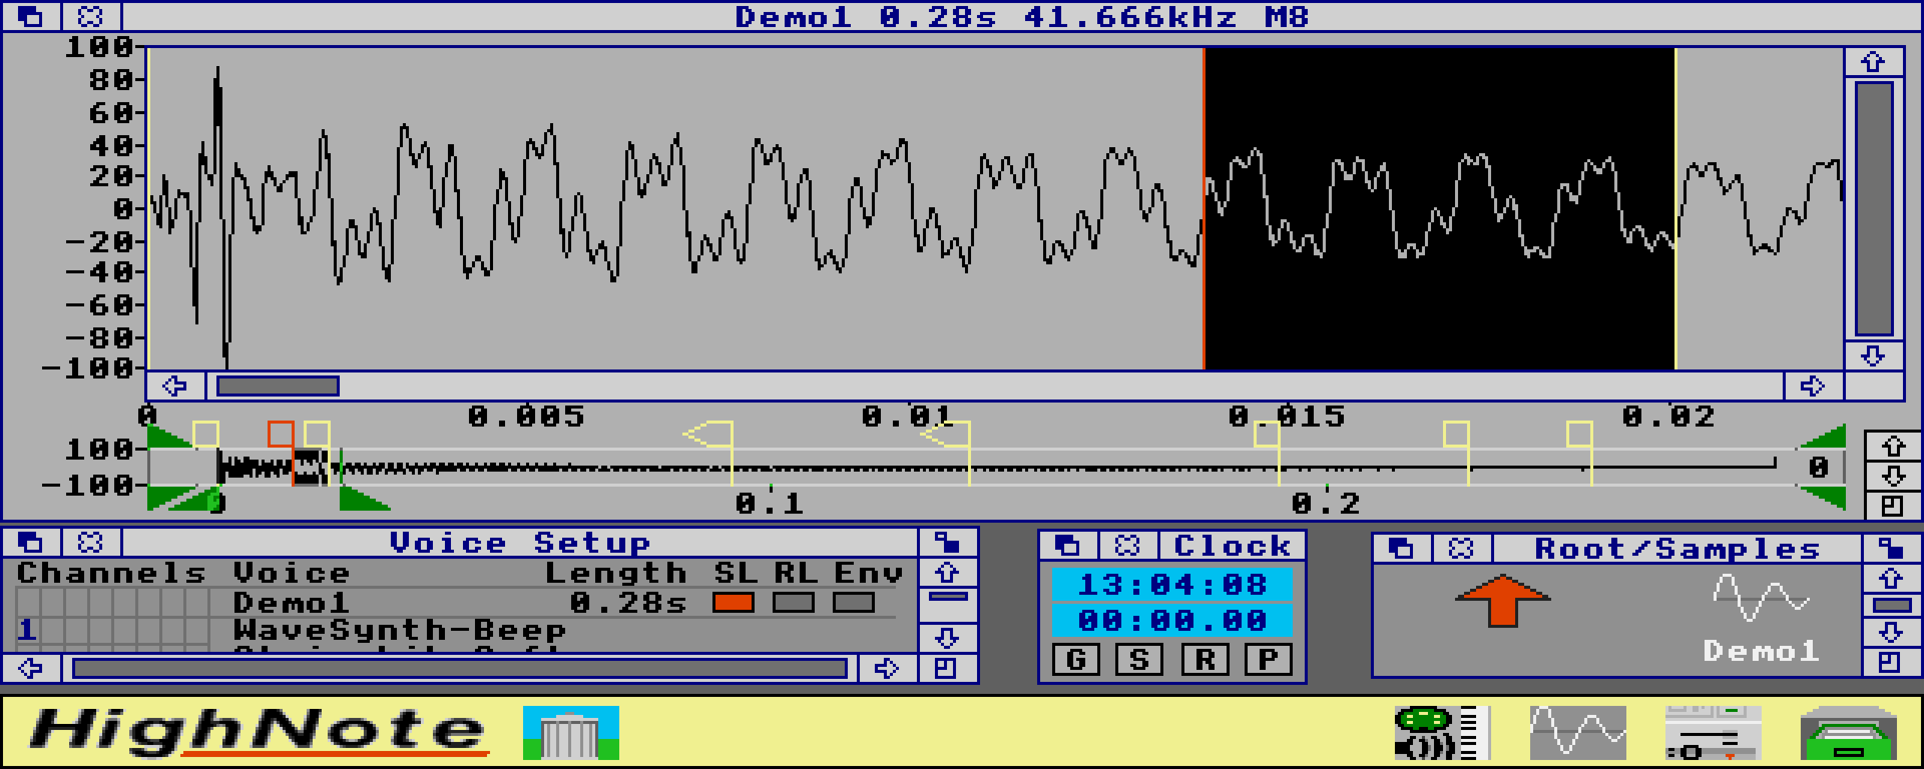
Task: Click inside the black selected waveform region
Action: pyautogui.click(x=1439, y=209)
